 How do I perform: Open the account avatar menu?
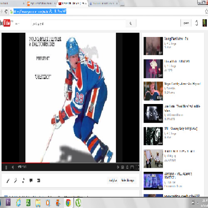point(205,23)
